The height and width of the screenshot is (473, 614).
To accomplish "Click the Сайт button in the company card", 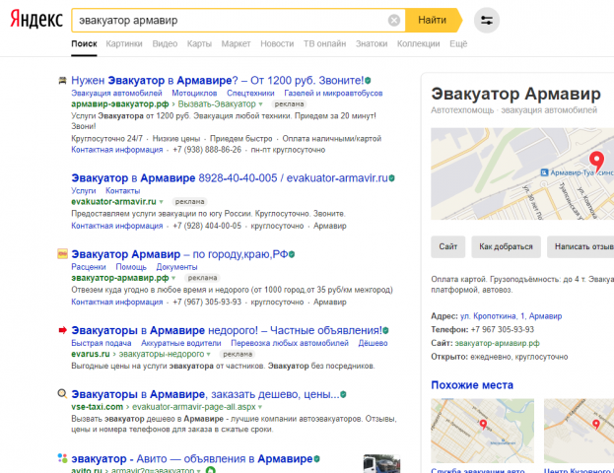I will (x=448, y=246).
